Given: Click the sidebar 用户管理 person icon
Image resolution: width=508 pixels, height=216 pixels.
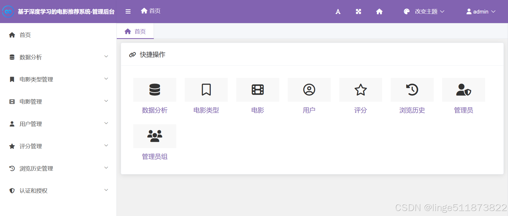Looking at the screenshot, I should pyautogui.click(x=12, y=124).
